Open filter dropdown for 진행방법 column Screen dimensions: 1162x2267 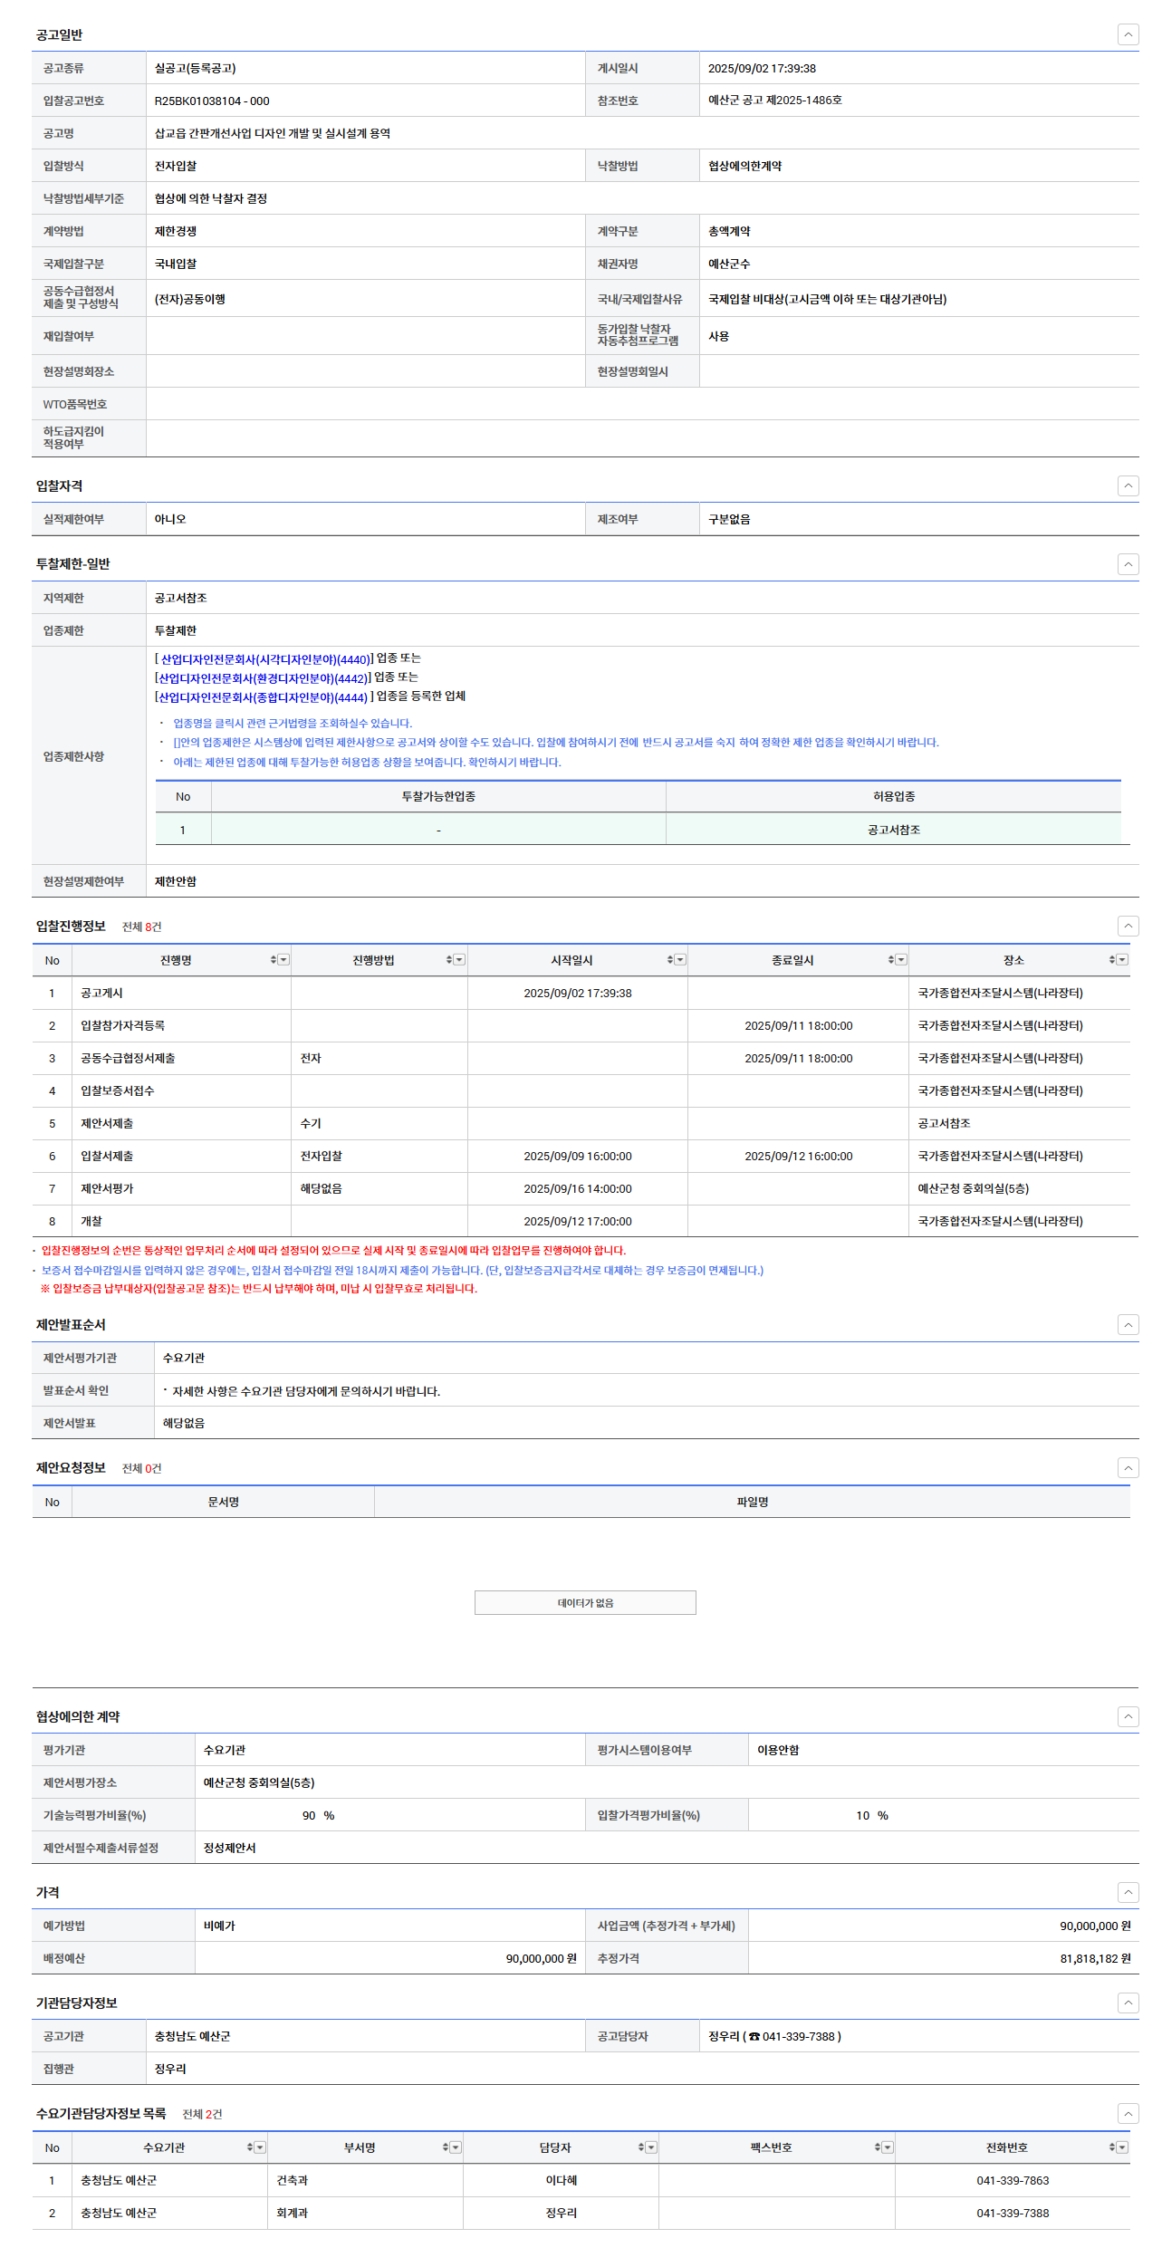tap(459, 959)
